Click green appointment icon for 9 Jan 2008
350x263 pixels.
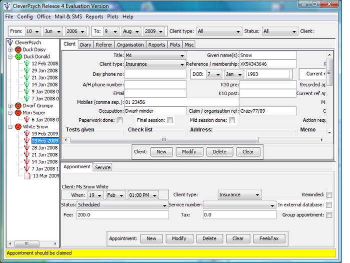[27, 92]
